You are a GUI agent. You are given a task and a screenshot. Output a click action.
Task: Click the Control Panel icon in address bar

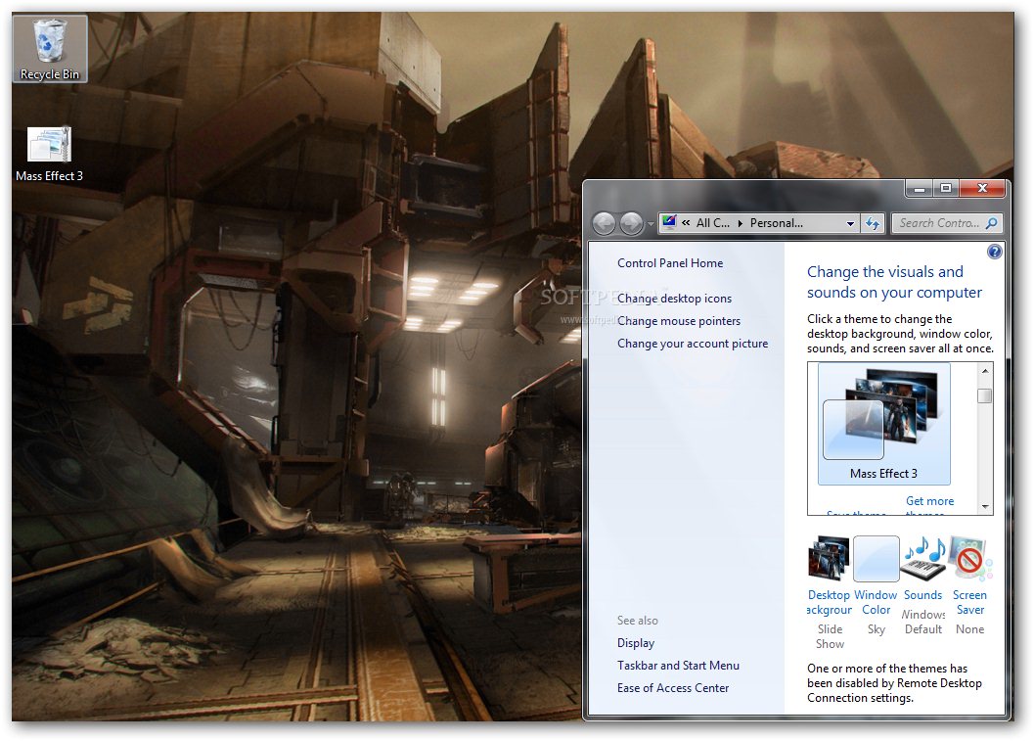669,222
